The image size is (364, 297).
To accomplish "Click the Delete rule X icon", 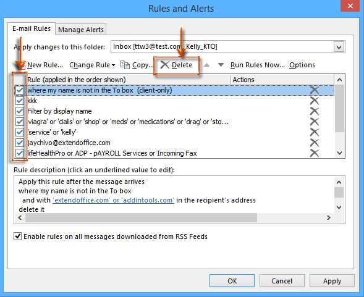I will pyautogui.click(x=164, y=65).
